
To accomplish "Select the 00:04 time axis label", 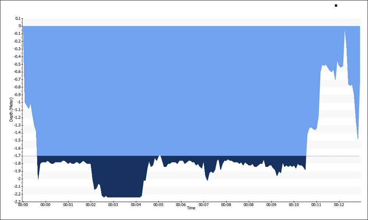I will click(x=136, y=205).
